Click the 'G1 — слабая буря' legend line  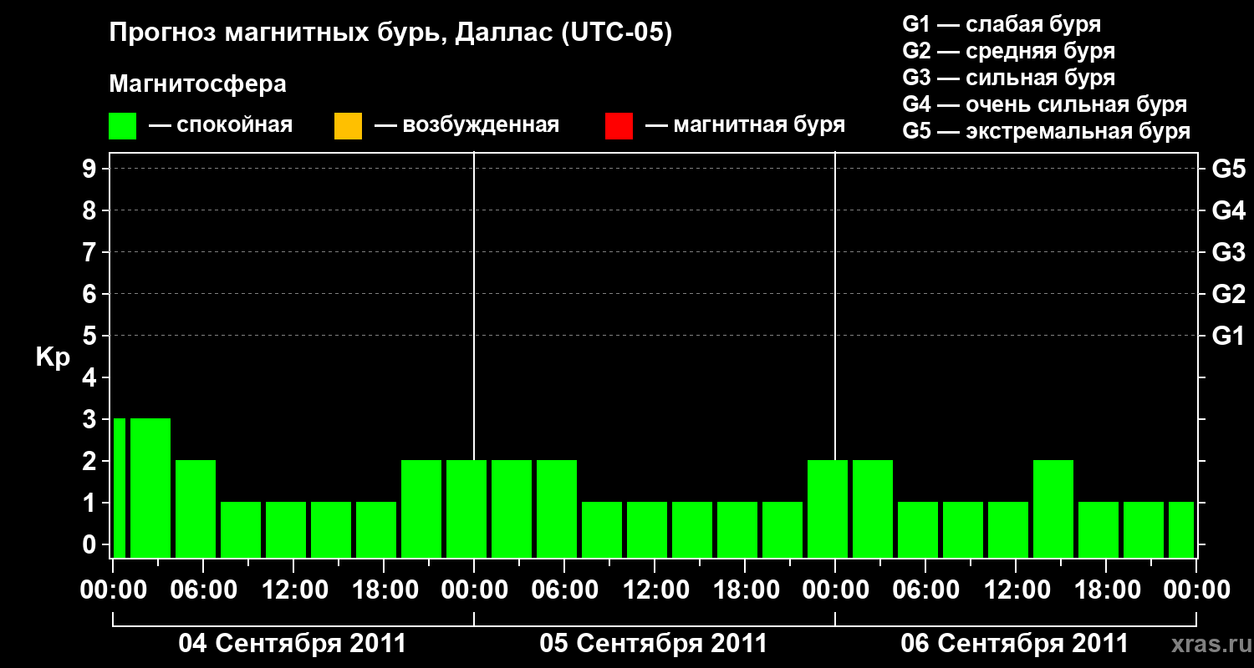1002,24
